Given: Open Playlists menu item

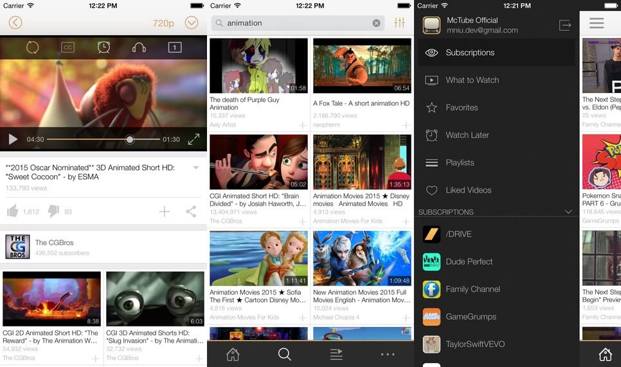Looking at the screenshot, I should tap(497, 162).
